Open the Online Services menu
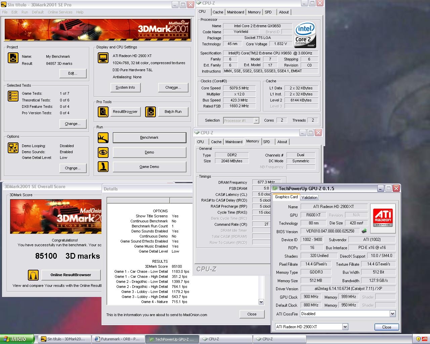Image resolution: width=430 pixels, height=344 pixels. click(60, 12)
